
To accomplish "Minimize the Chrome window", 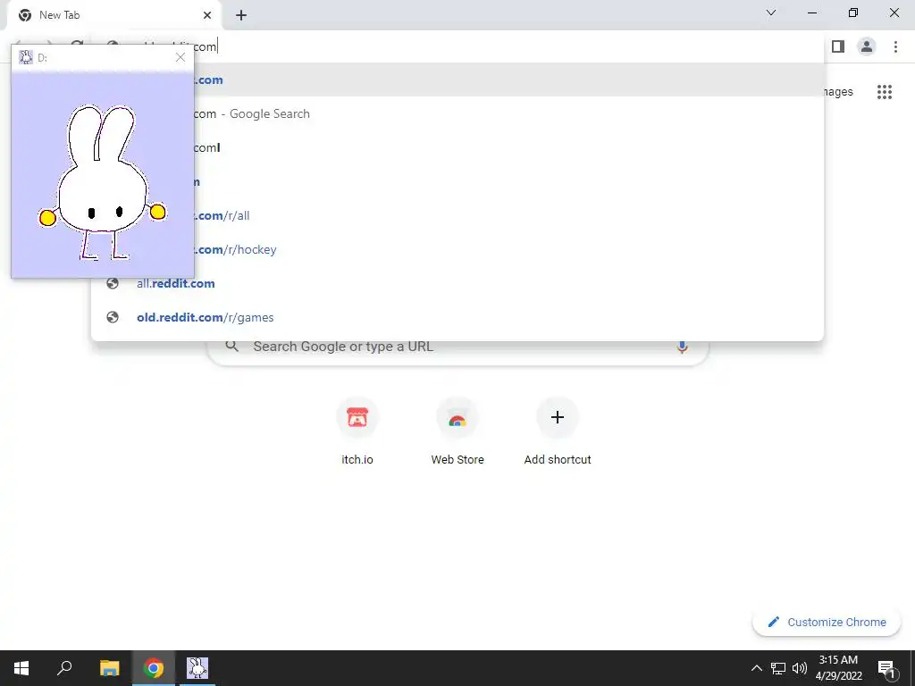I will 812,13.
